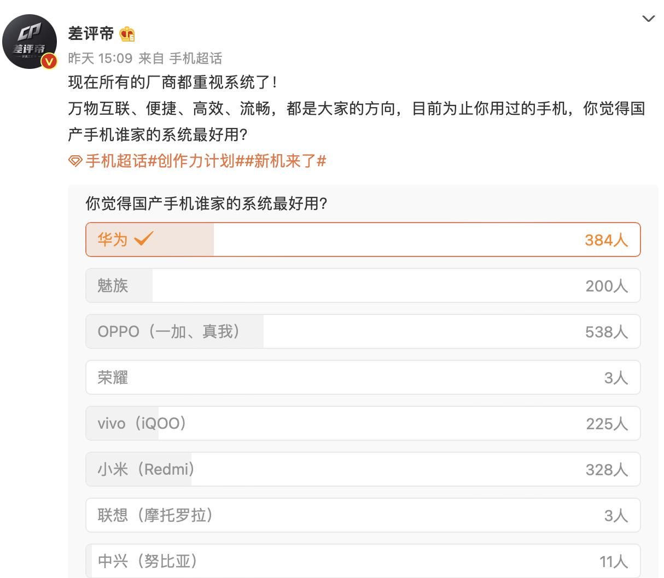Click the 538人 vote count
The width and height of the screenshot is (664, 578).
606,332
